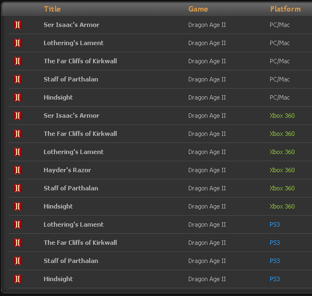Click the icon for PS3 Lothering's Lament
The image size is (312, 296).
coord(18,224)
